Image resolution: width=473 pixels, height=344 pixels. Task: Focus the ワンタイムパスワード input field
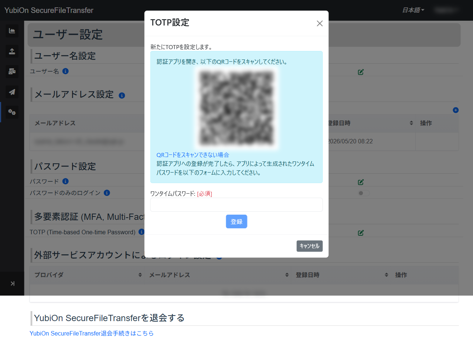tap(236, 205)
